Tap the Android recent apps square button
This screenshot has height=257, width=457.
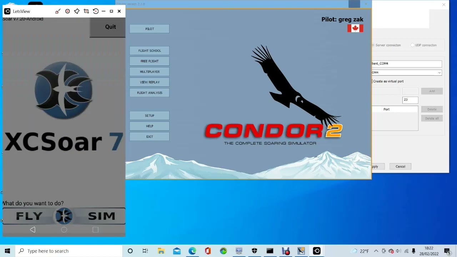coord(95,230)
